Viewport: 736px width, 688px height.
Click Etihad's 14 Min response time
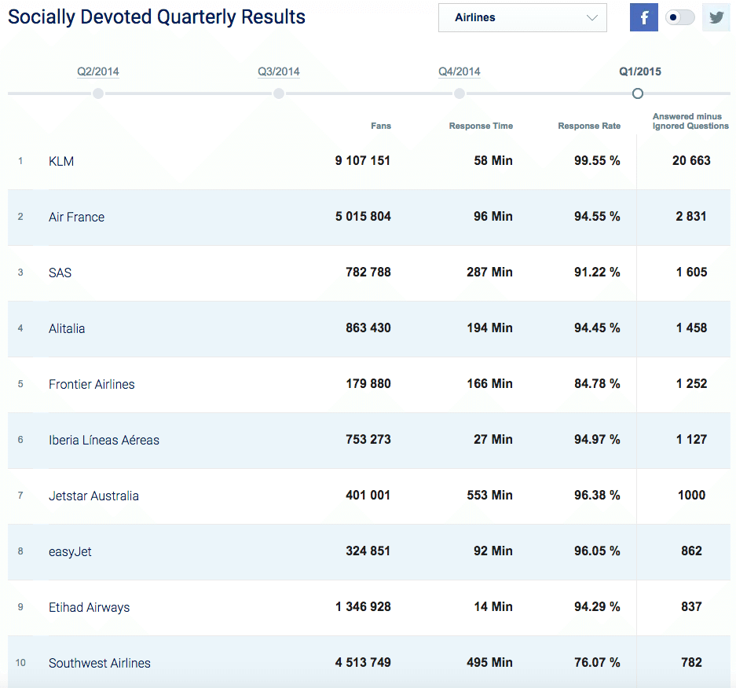coord(492,607)
